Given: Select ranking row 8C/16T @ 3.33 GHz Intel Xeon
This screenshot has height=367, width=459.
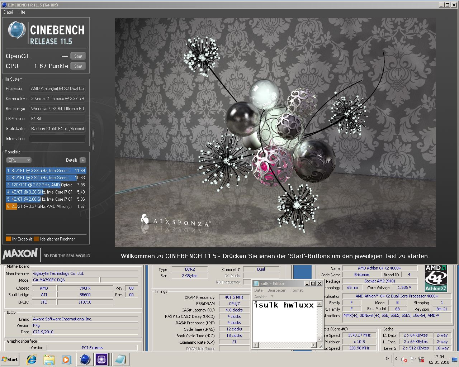Looking at the screenshot, I should point(46,171).
